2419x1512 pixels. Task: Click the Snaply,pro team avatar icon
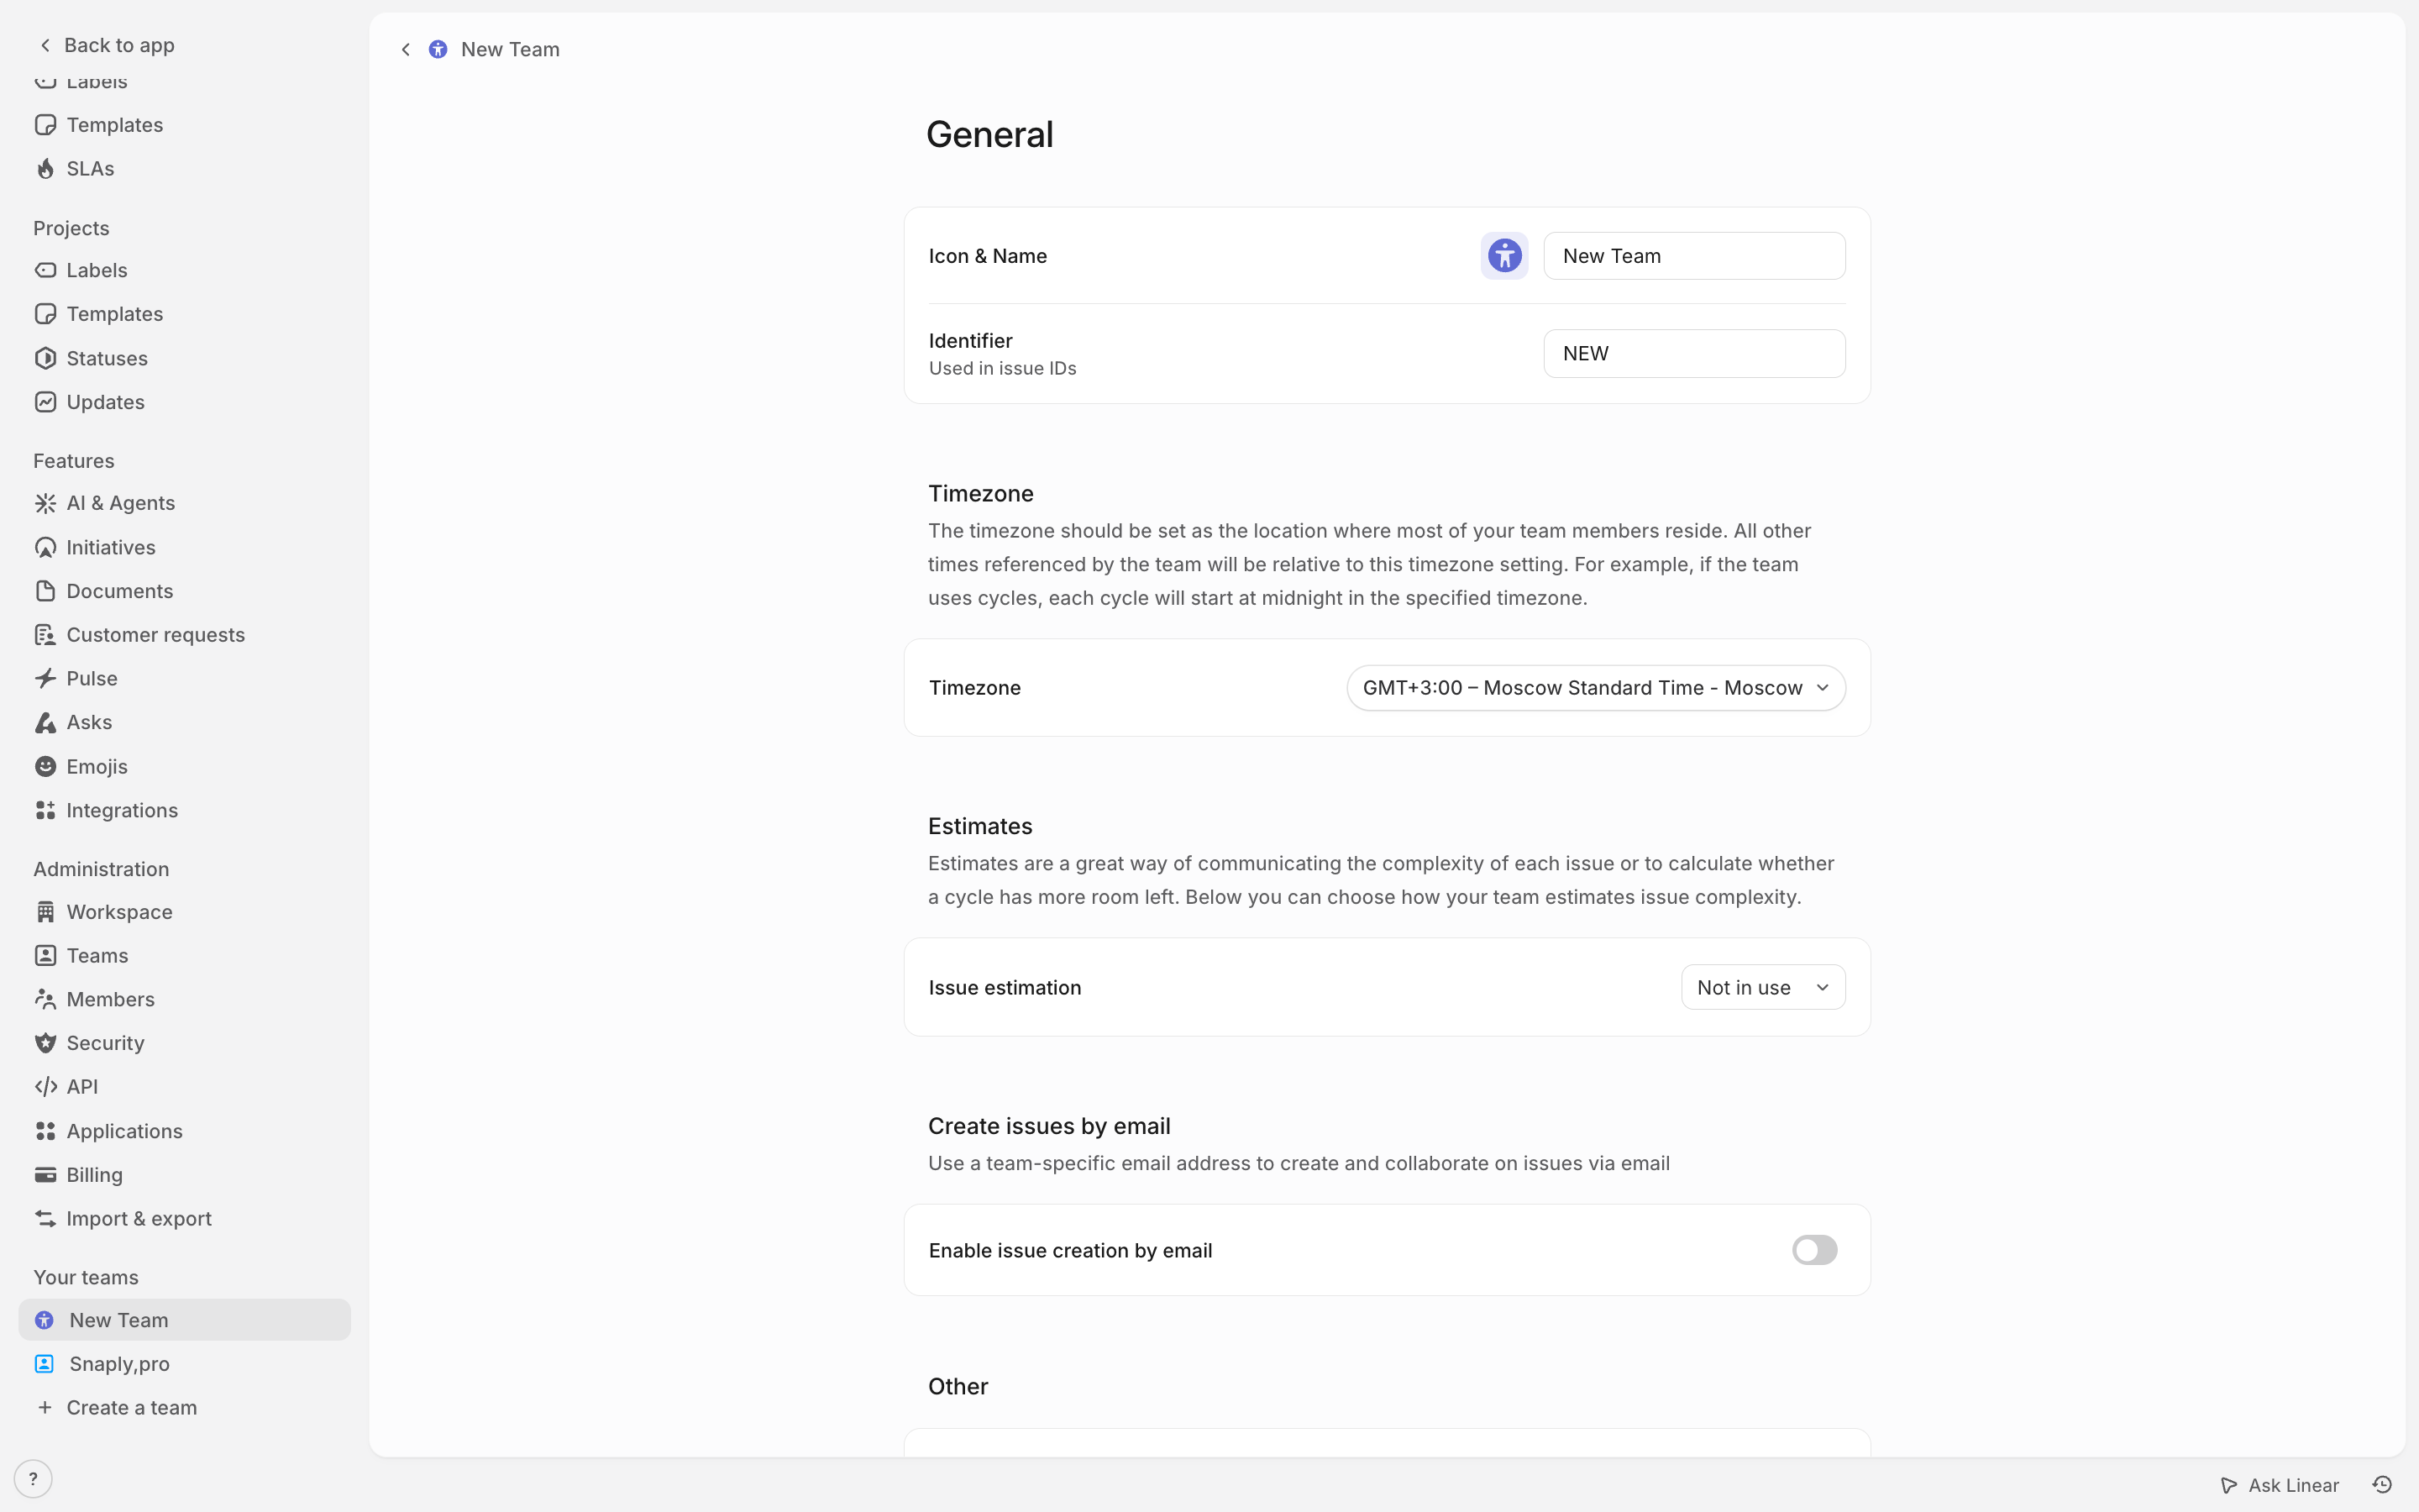click(x=44, y=1364)
